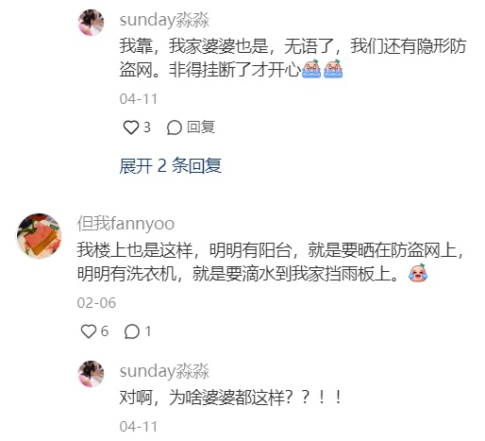This screenshot has width=485, height=441.
Task: Open the comment bubble showing 1 reply
Action: (x=132, y=331)
